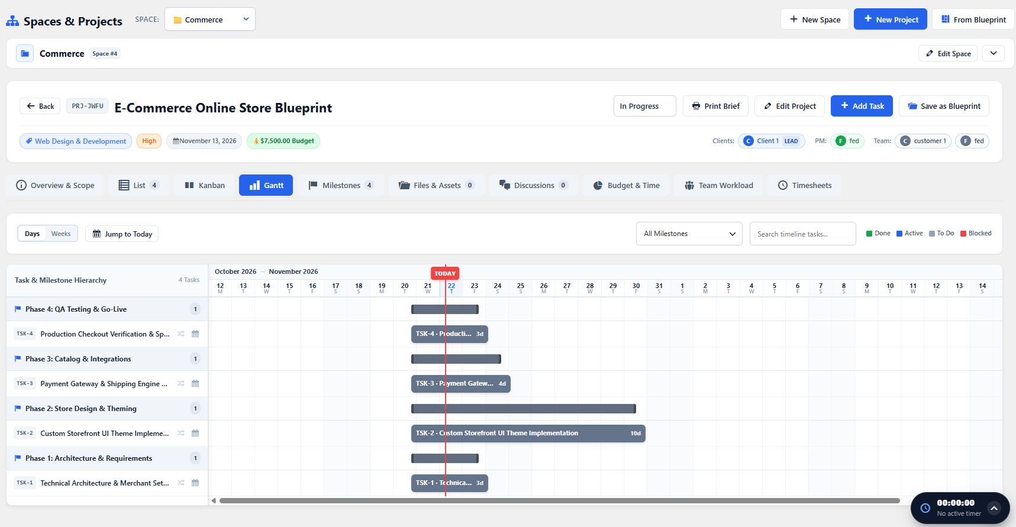
Task: Switch to the Kanban tab
Action: (x=205, y=185)
